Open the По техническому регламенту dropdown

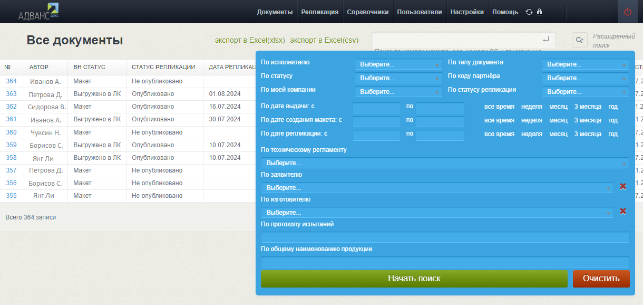coord(445,163)
